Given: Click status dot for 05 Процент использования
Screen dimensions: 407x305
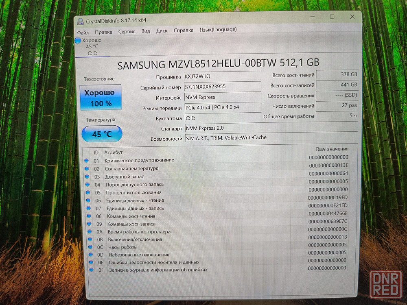Looking at the screenshot, I should [x=88, y=192].
